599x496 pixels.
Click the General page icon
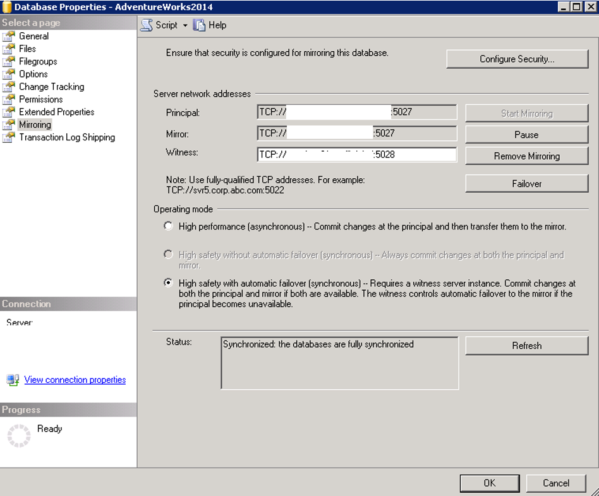point(8,36)
